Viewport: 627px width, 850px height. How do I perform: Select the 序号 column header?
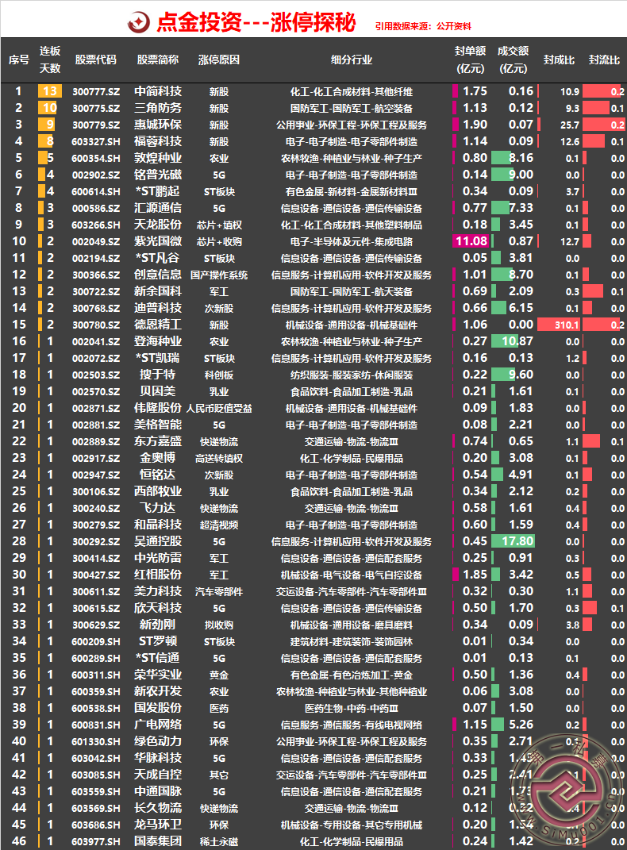(19, 60)
